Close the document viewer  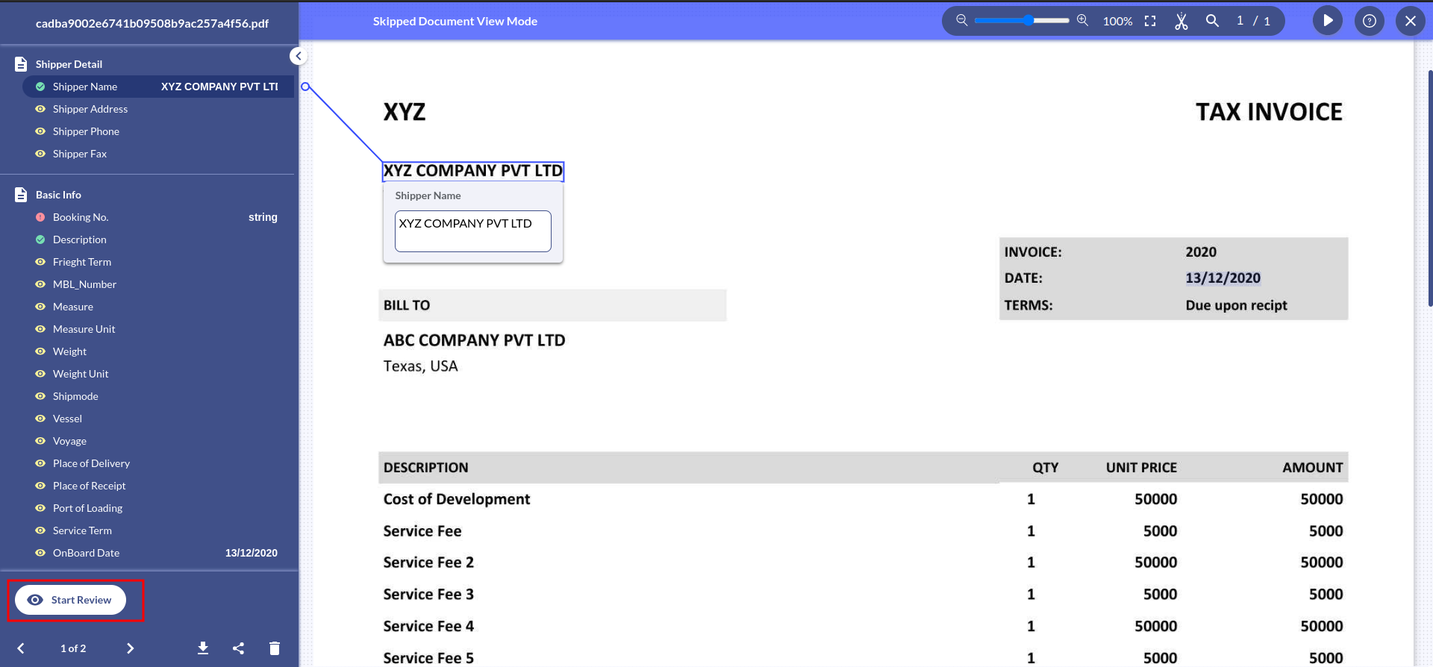tap(1411, 21)
